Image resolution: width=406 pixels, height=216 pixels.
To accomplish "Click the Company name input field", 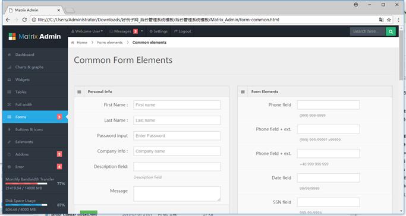I will coord(177,151).
